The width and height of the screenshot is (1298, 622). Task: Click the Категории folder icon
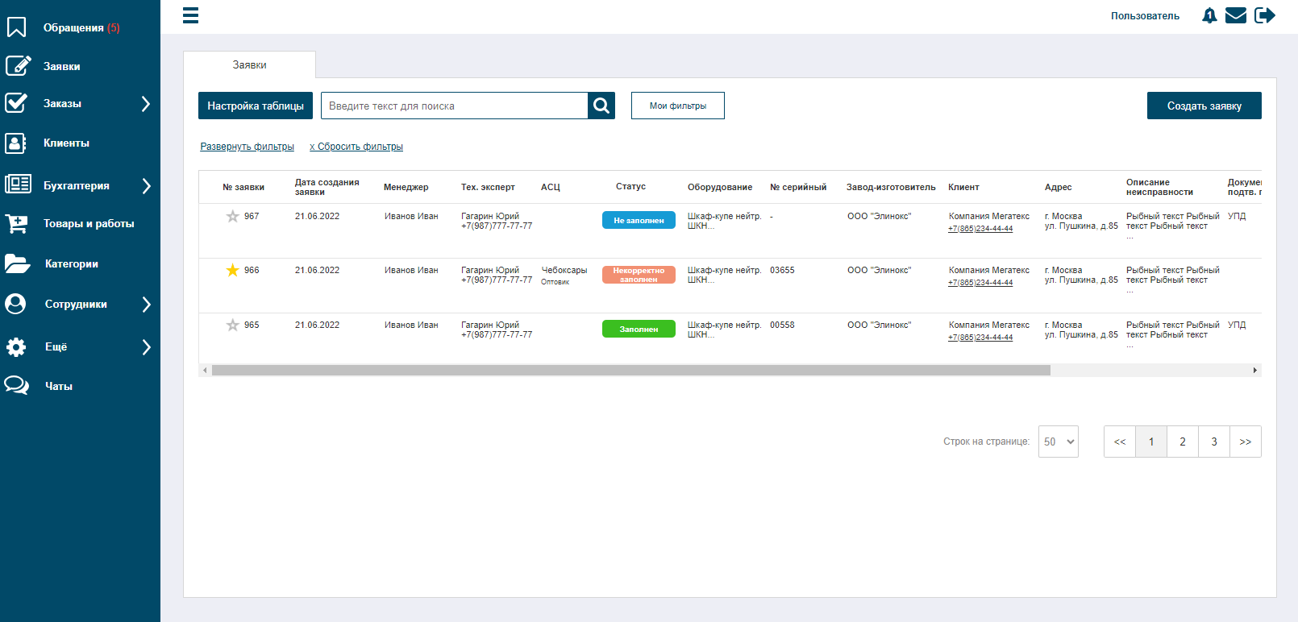17,263
